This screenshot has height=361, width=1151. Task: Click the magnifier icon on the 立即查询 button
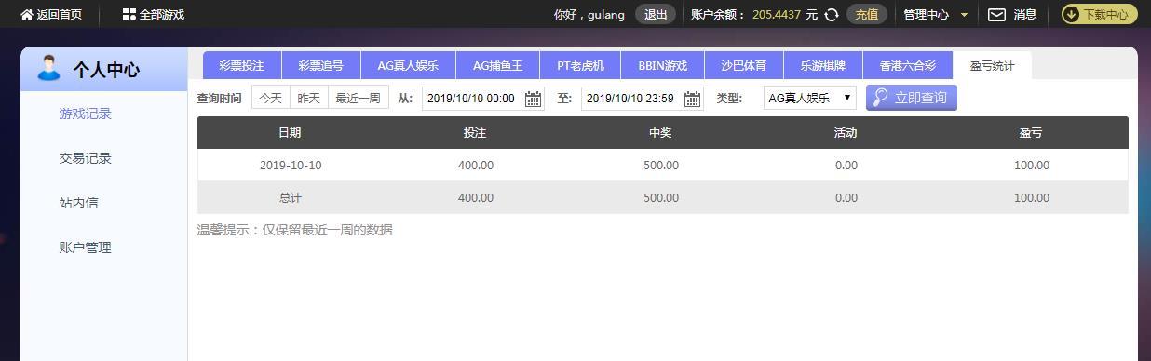881,98
